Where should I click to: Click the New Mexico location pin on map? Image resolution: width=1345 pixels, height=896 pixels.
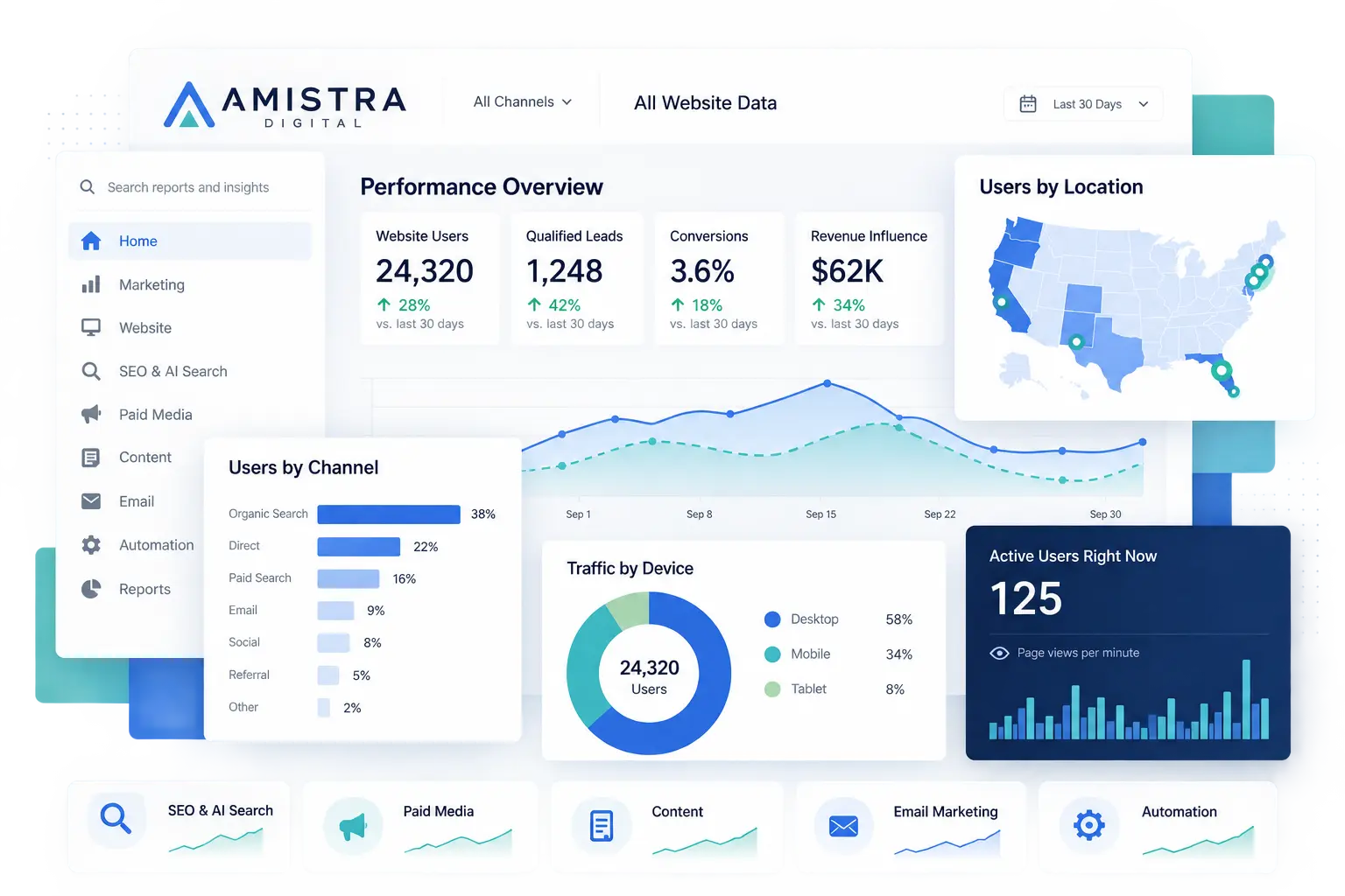[x=1076, y=341]
